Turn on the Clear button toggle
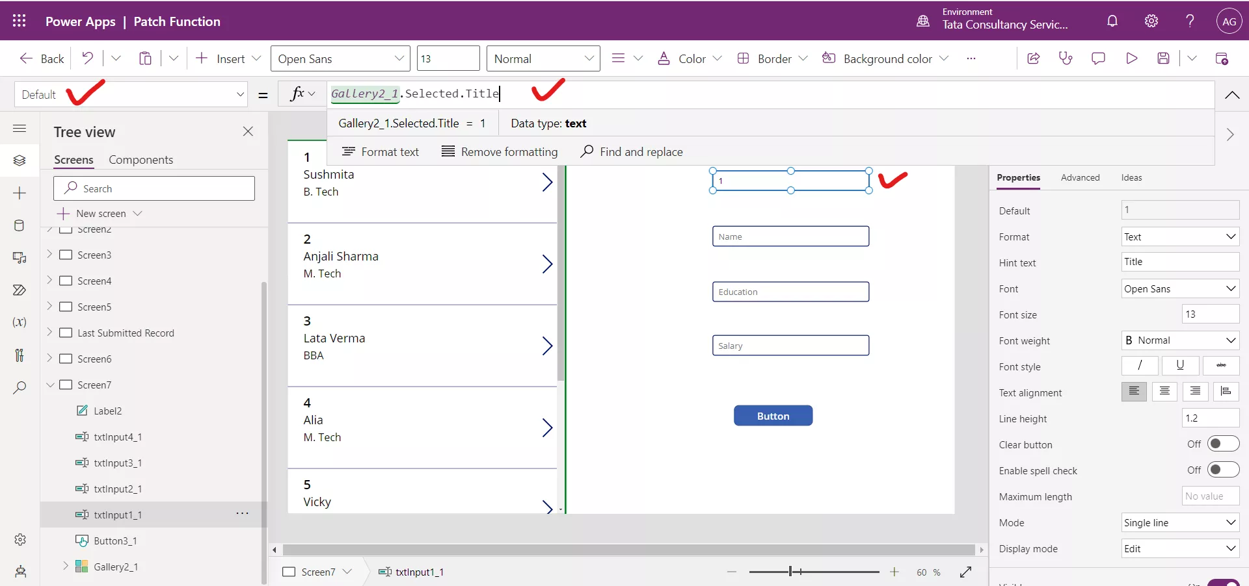The height and width of the screenshot is (586, 1249). pos(1222,444)
